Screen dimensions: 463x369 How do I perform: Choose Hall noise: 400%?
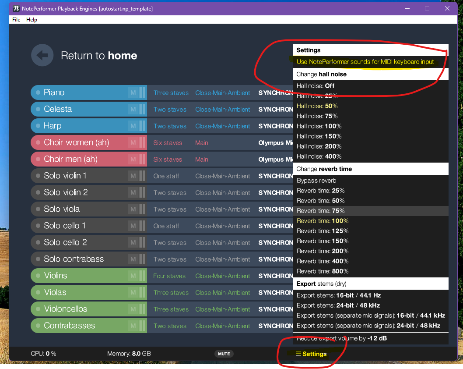[x=371, y=156]
